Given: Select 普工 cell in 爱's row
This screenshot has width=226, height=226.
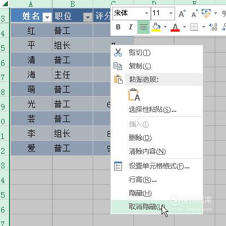Looking at the screenshot, I should (x=72, y=148).
